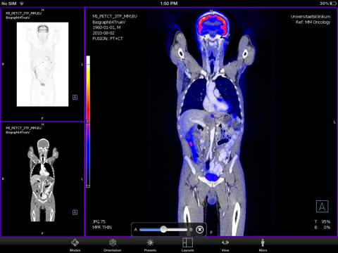Select the PET MIP thumbnail viewport
The image size is (338, 253).
point(42,64)
